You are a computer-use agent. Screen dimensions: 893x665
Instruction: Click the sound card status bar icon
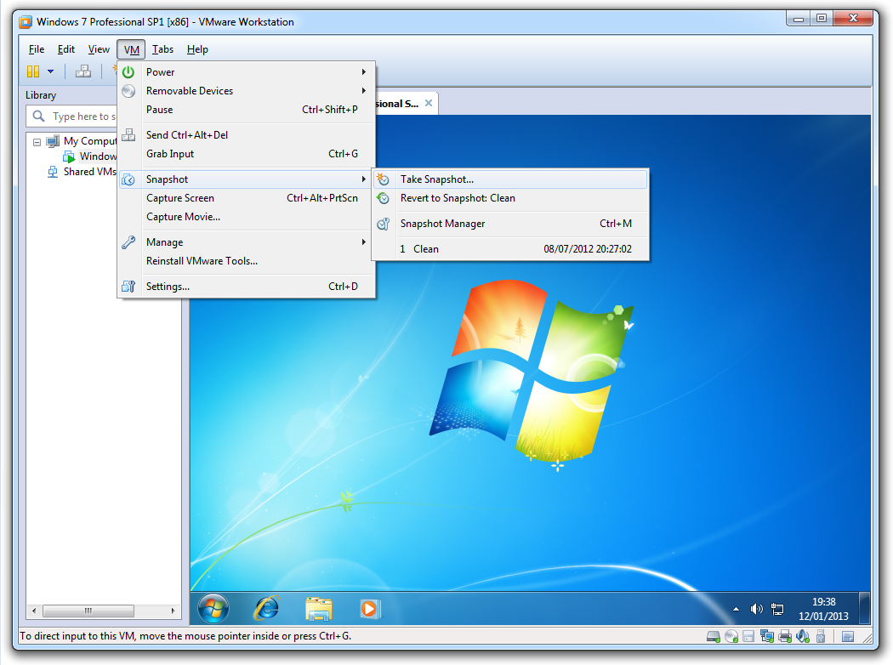[x=802, y=636]
